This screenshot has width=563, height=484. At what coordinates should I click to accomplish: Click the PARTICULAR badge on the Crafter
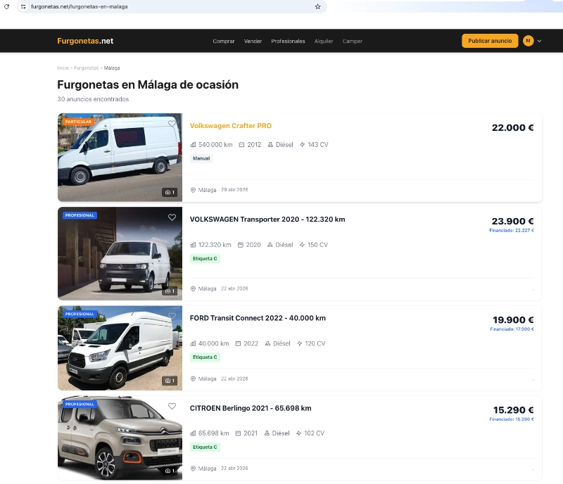(x=78, y=122)
